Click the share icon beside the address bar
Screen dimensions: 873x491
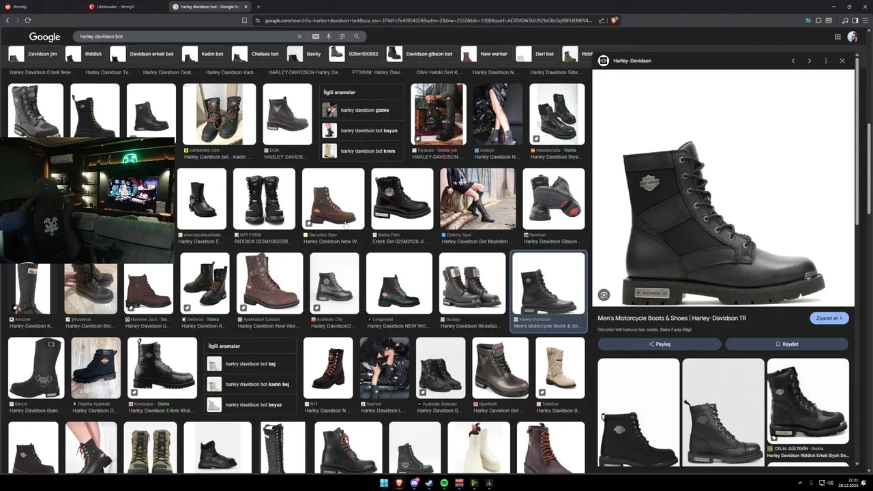pyautogui.click(x=602, y=20)
